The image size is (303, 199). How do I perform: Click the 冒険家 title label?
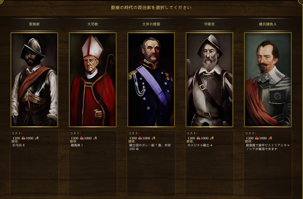coord(34,24)
